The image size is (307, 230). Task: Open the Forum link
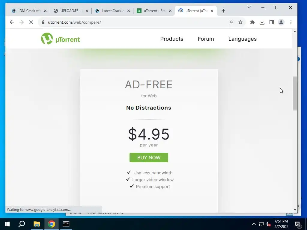tap(206, 39)
